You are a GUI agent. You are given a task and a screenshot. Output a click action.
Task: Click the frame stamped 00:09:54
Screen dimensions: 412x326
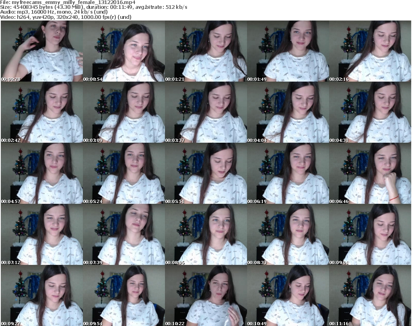click(124, 295)
